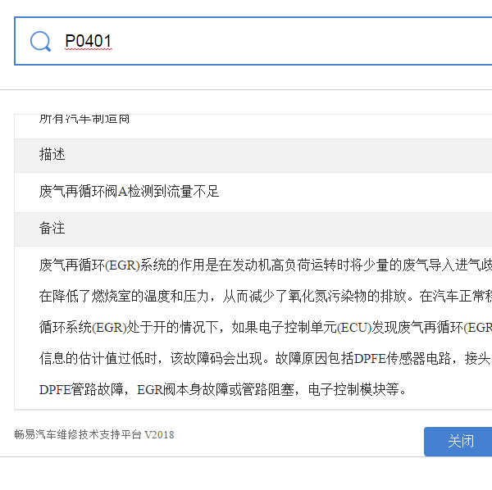
Task: Select the 描述 header row
Action: click(x=253, y=155)
